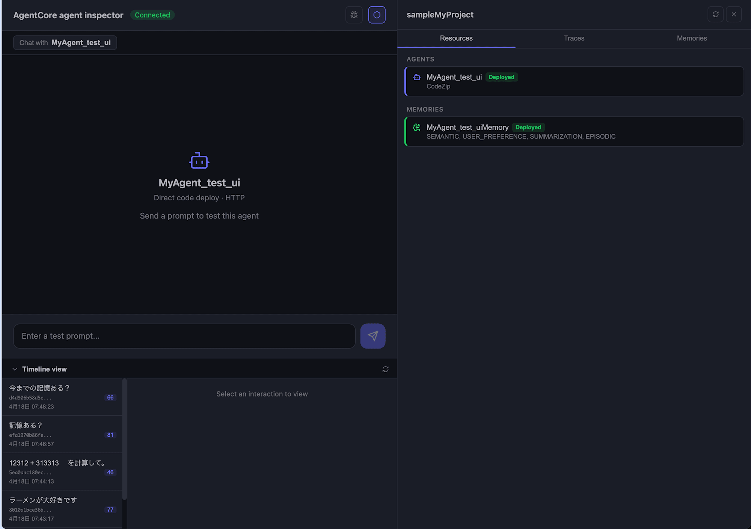This screenshot has height=529, width=751.
Task: Refresh the sampleMyProject panel
Action: tap(715, 15)
